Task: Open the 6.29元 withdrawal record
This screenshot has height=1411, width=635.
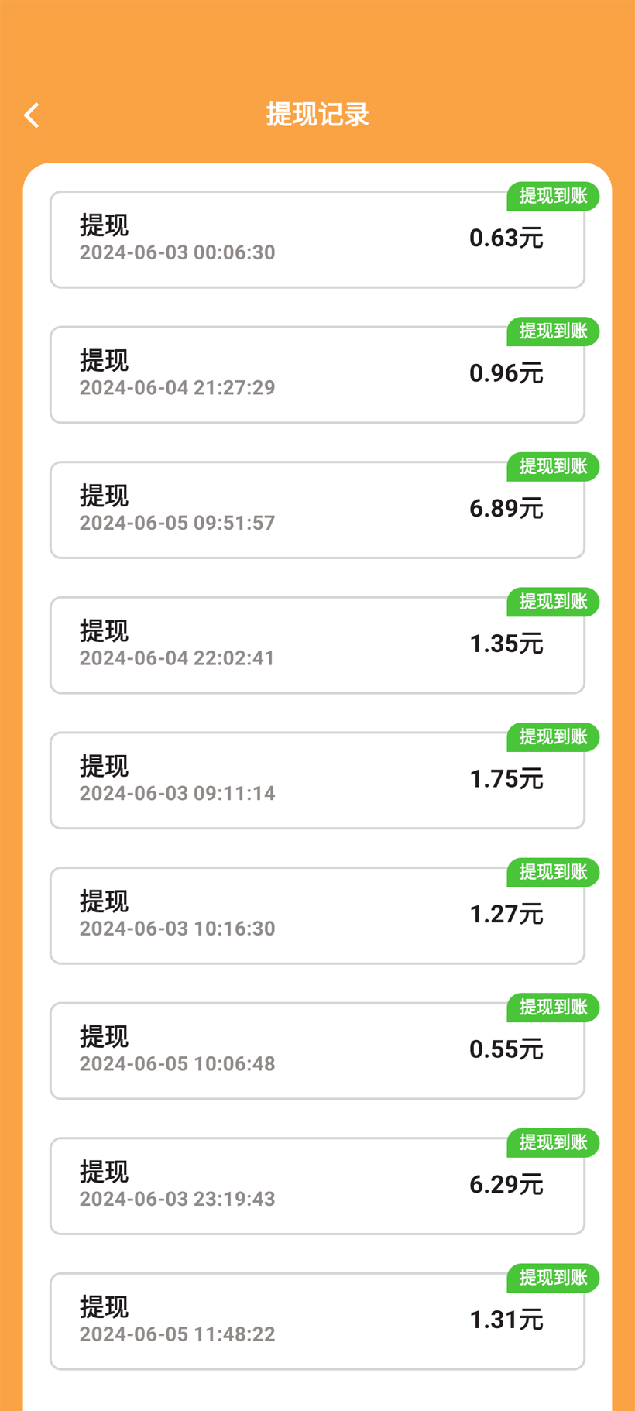Action: pos(317,1186)
